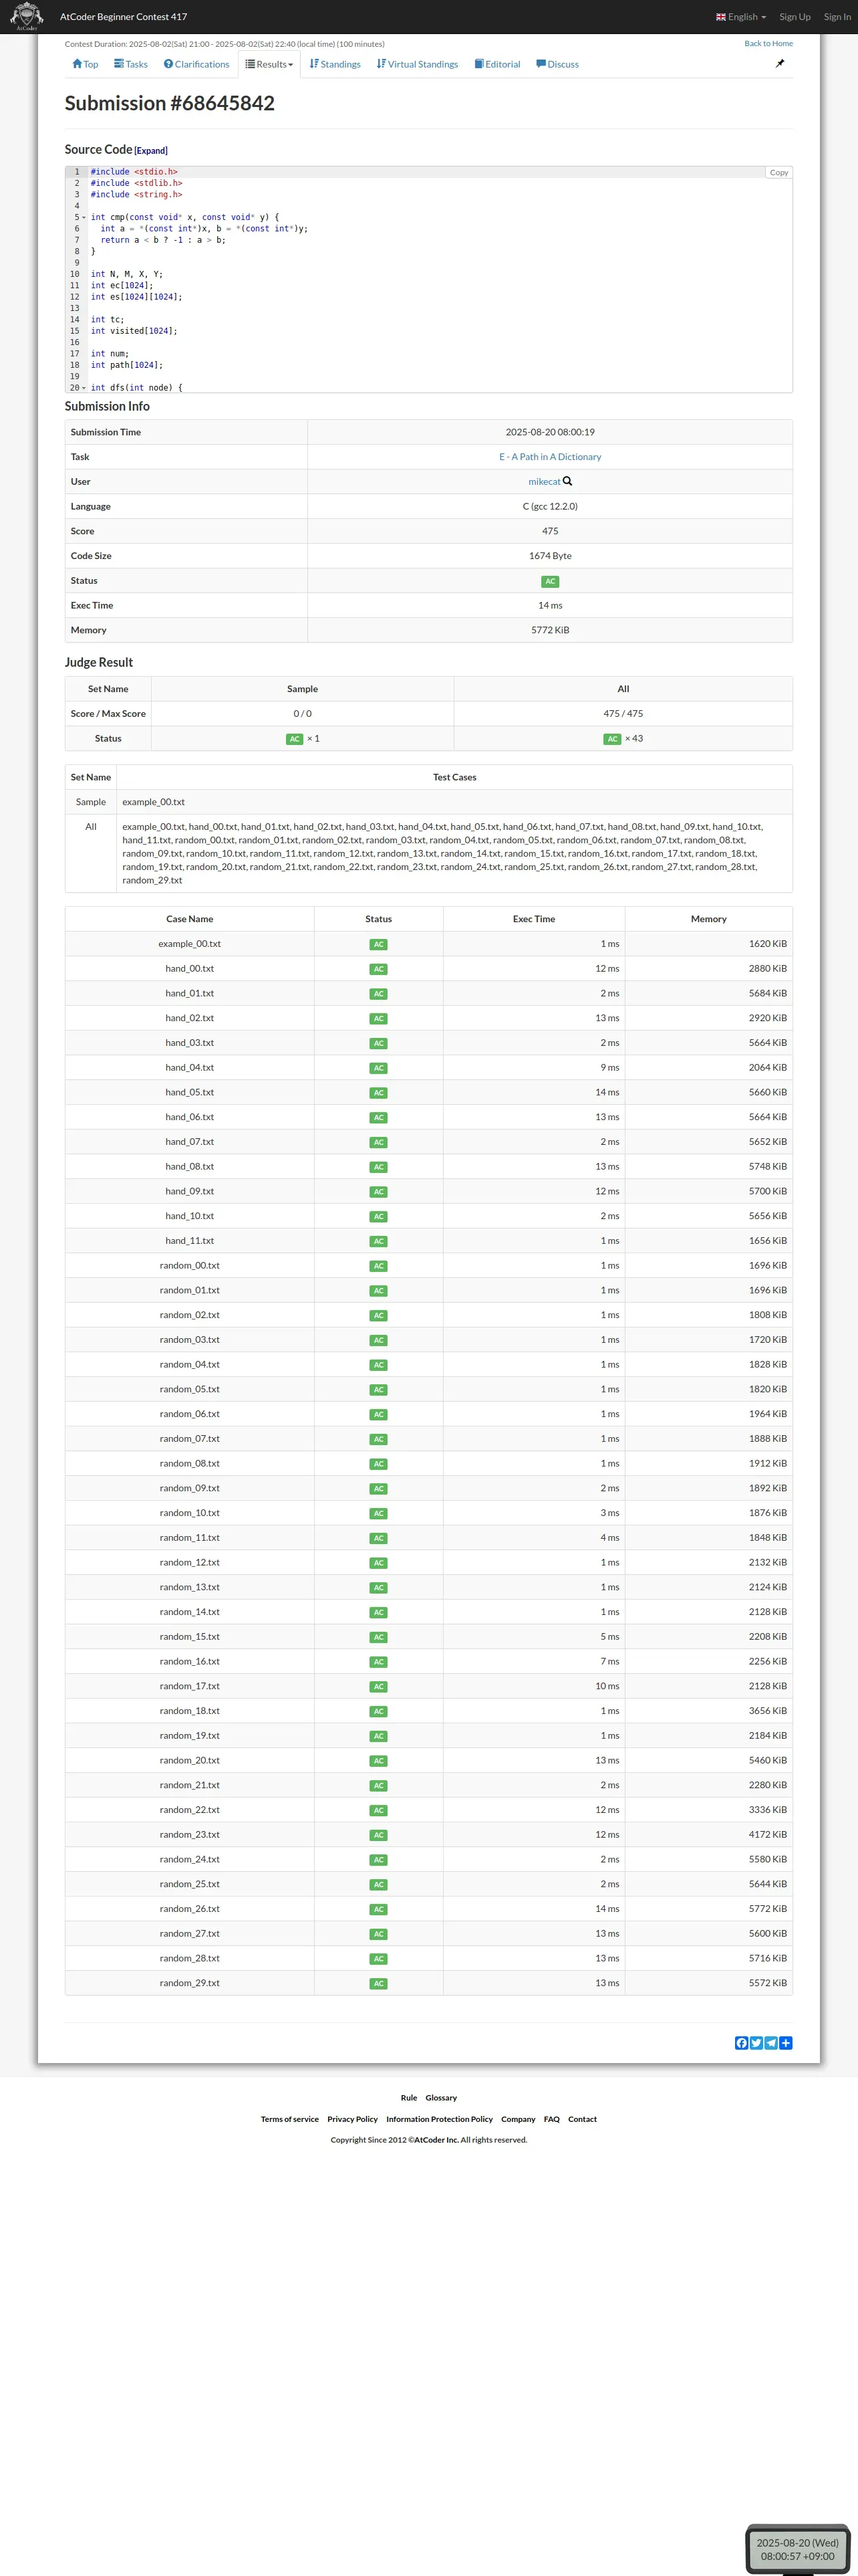858x2576 pixels.
Task: Click the Back to Home link
Action: tap(768, 43)
